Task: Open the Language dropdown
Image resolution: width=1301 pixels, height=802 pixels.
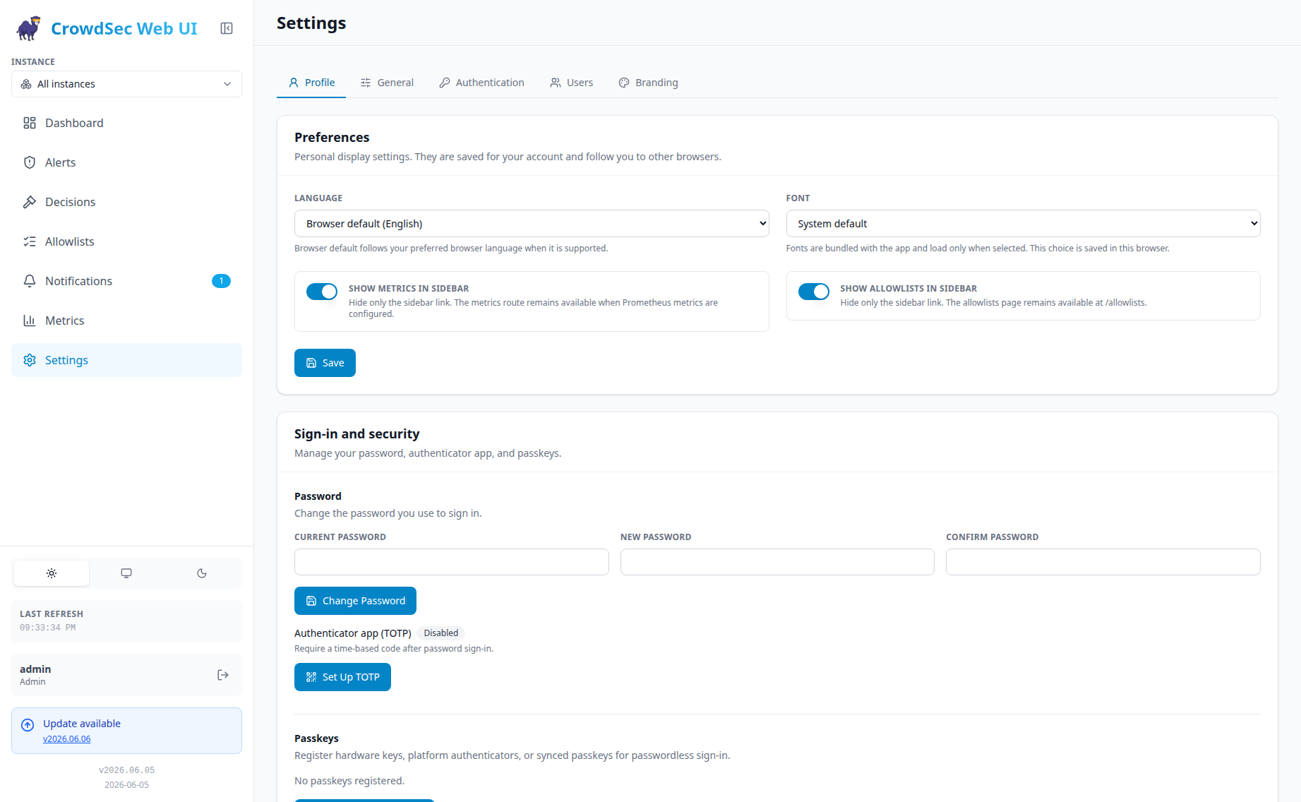Action: click(x=532, y=224)
